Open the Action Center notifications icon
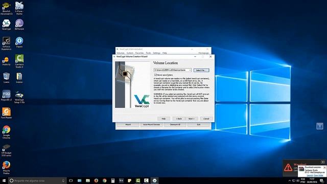 pos(321,180)
